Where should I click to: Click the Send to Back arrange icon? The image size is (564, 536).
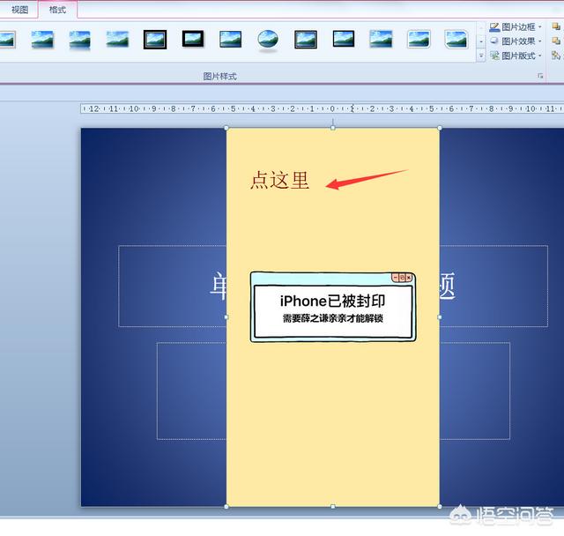tap(556, 41)
